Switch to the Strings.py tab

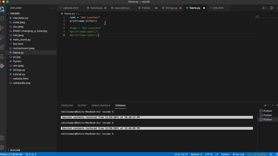tap(171, 8)
